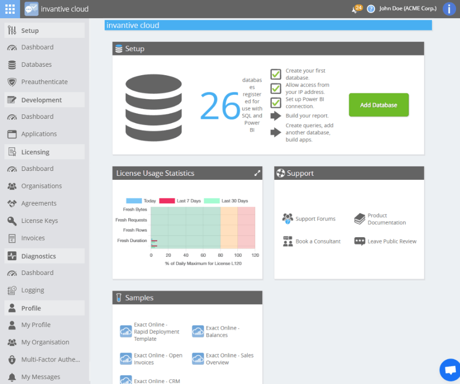Toggle the 'Create your first database' checkbox
Screen dimensions: 460x384
(275, 73)
